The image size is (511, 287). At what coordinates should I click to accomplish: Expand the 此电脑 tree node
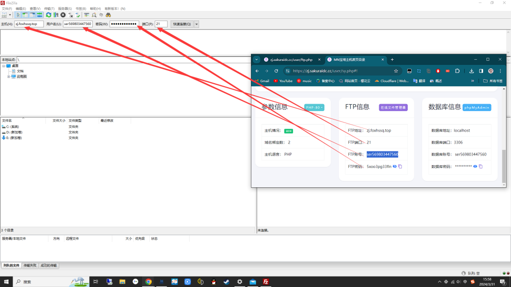8,76
